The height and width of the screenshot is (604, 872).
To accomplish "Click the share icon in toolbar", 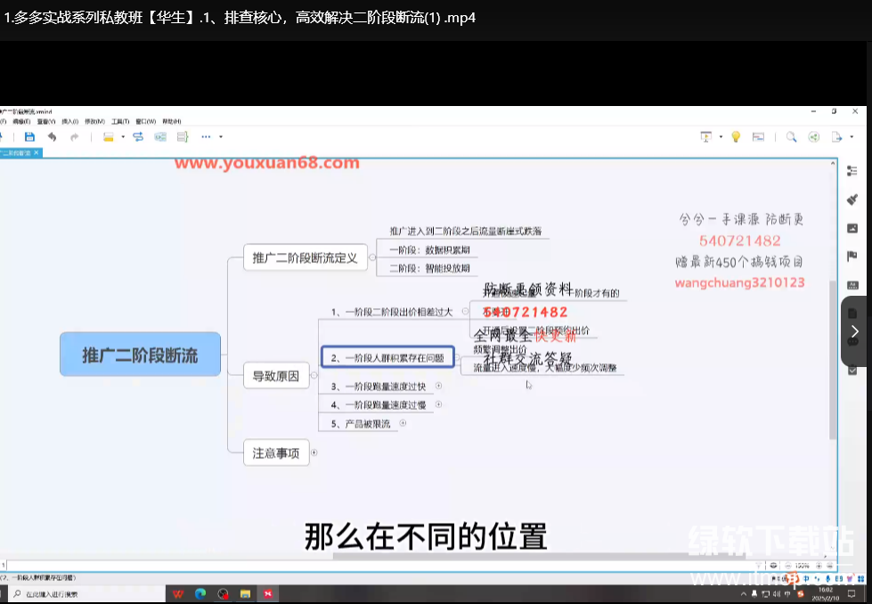I will (813, 137).
